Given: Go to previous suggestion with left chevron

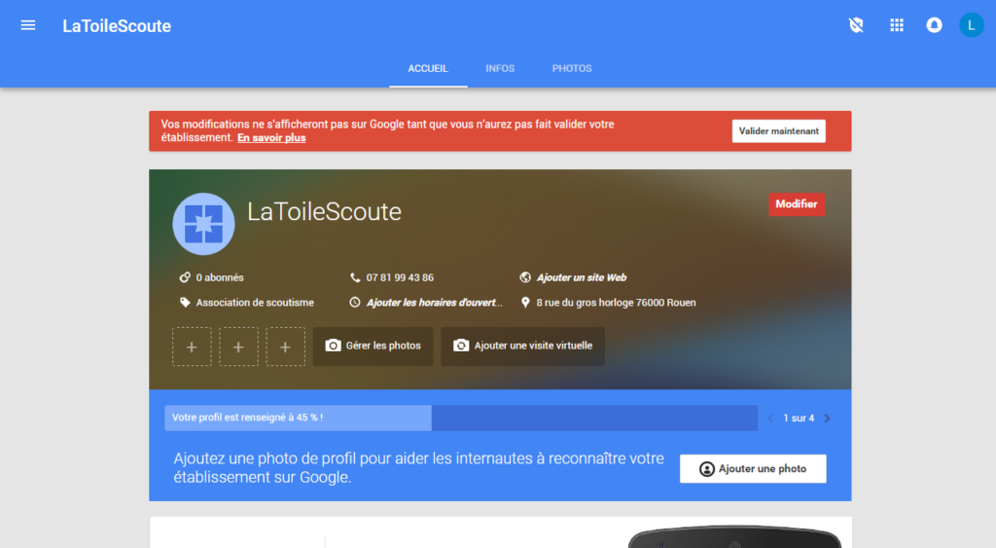Looking at the screenshot, I should 770,419.
